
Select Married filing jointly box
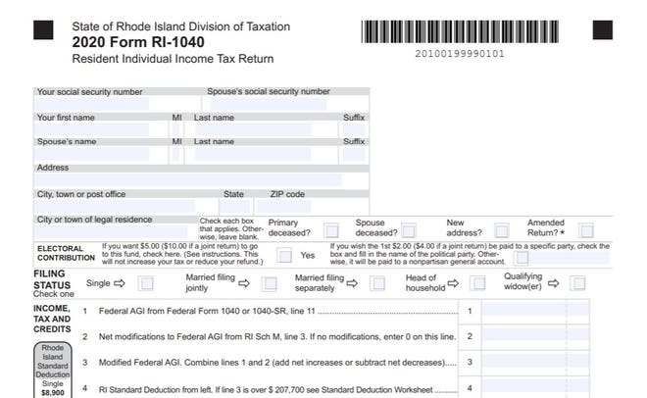click(x=270, y=283)
